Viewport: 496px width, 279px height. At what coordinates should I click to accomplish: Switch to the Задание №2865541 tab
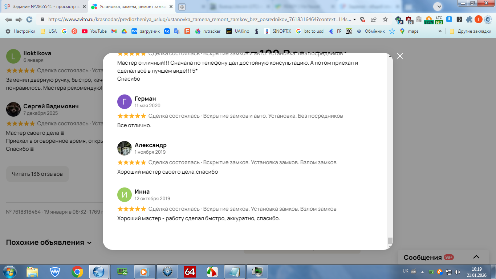[x=44, y=7]
